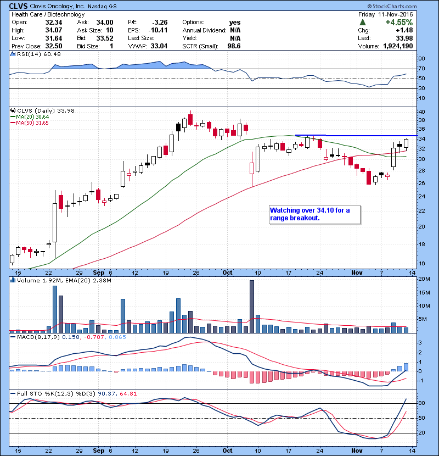Click the MA(20) 30.64 legend entry

click(x=30, y=116)
